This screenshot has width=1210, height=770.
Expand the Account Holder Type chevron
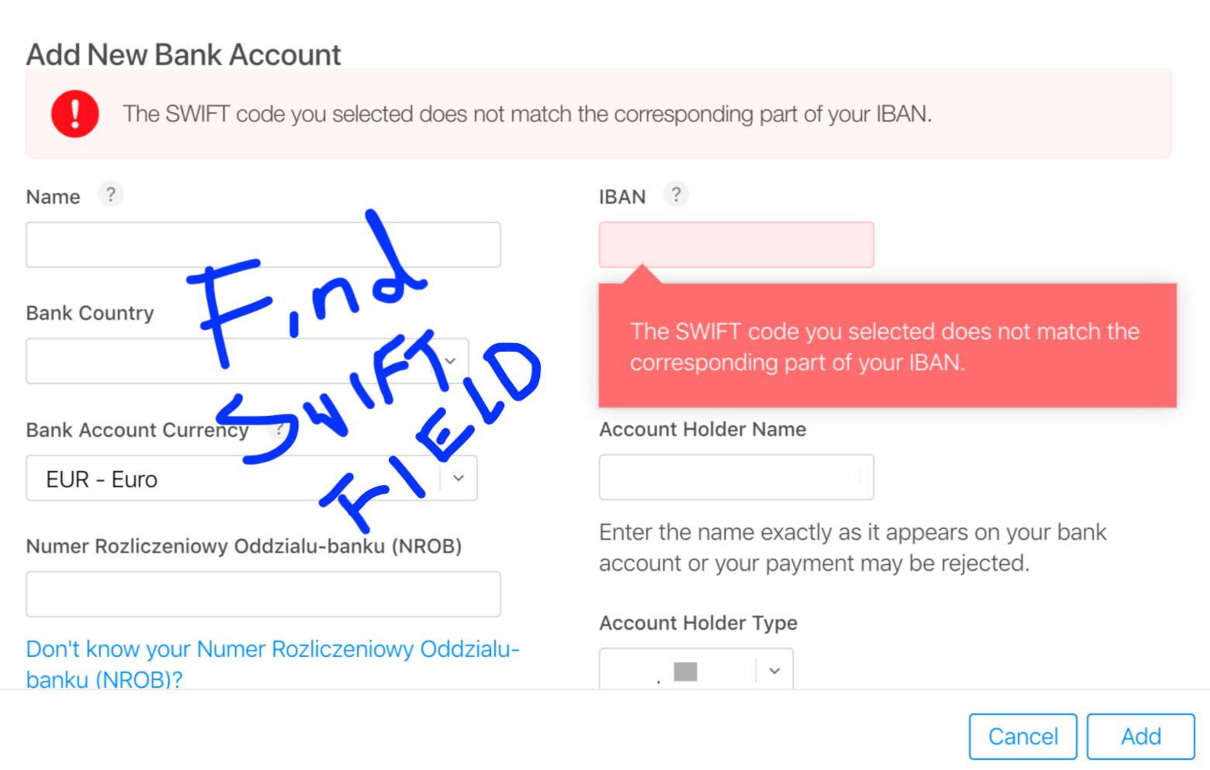[x=775, y=671]
